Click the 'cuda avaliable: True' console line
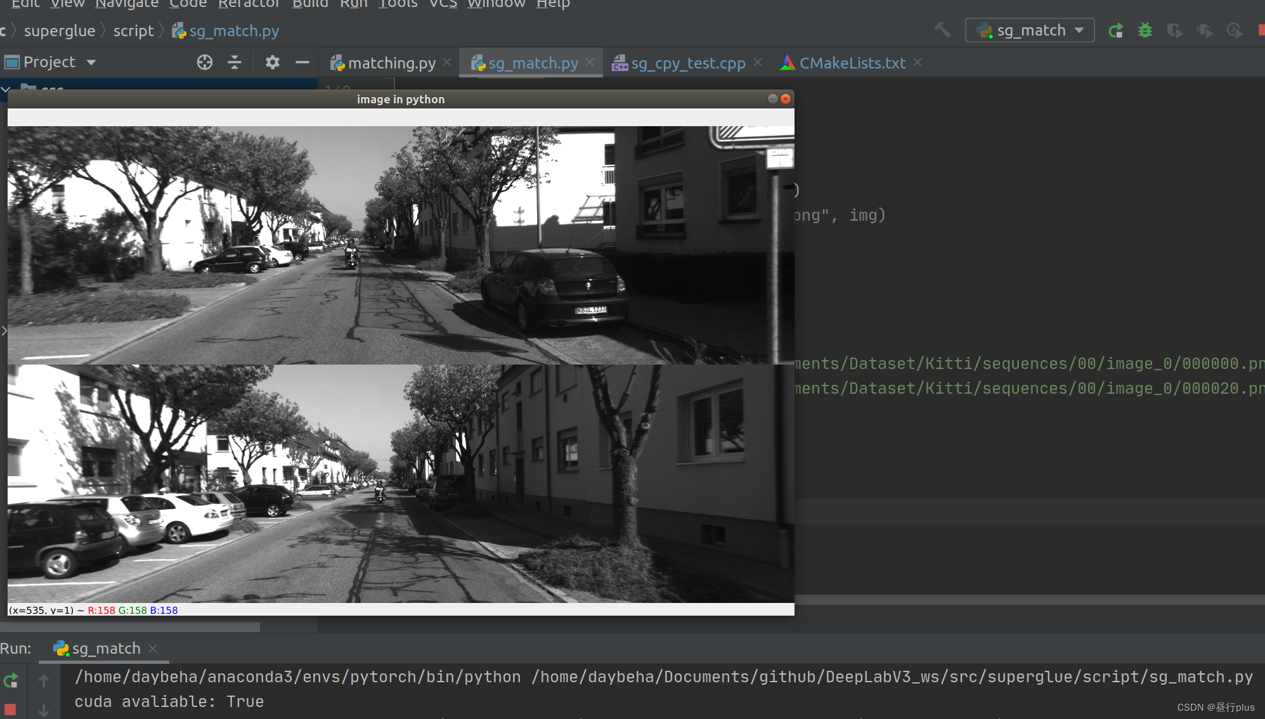Viewport: 1265px width, 719px height. pos(169,702)
